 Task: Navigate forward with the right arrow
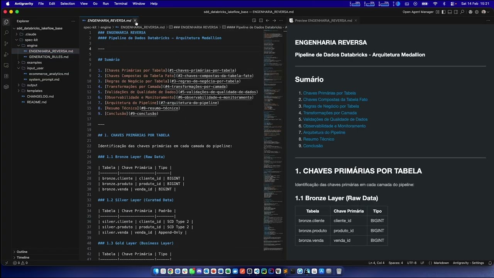274,20
